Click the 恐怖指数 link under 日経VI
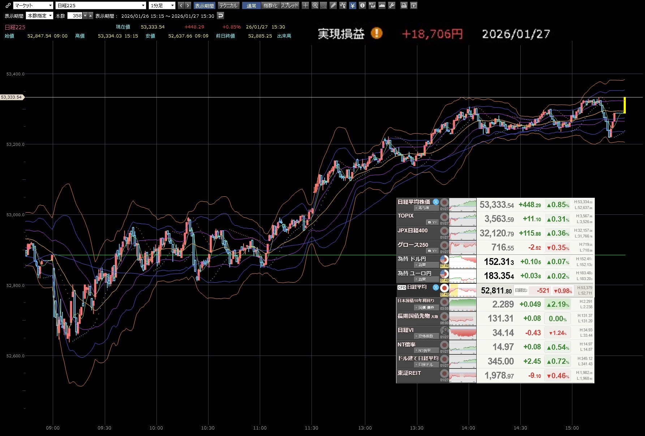The width and height of the screenshot is (645, 436). pyautogui.click(x=425, y=336)
